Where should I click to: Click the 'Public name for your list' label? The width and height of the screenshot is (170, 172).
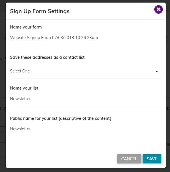pos(61,118)
